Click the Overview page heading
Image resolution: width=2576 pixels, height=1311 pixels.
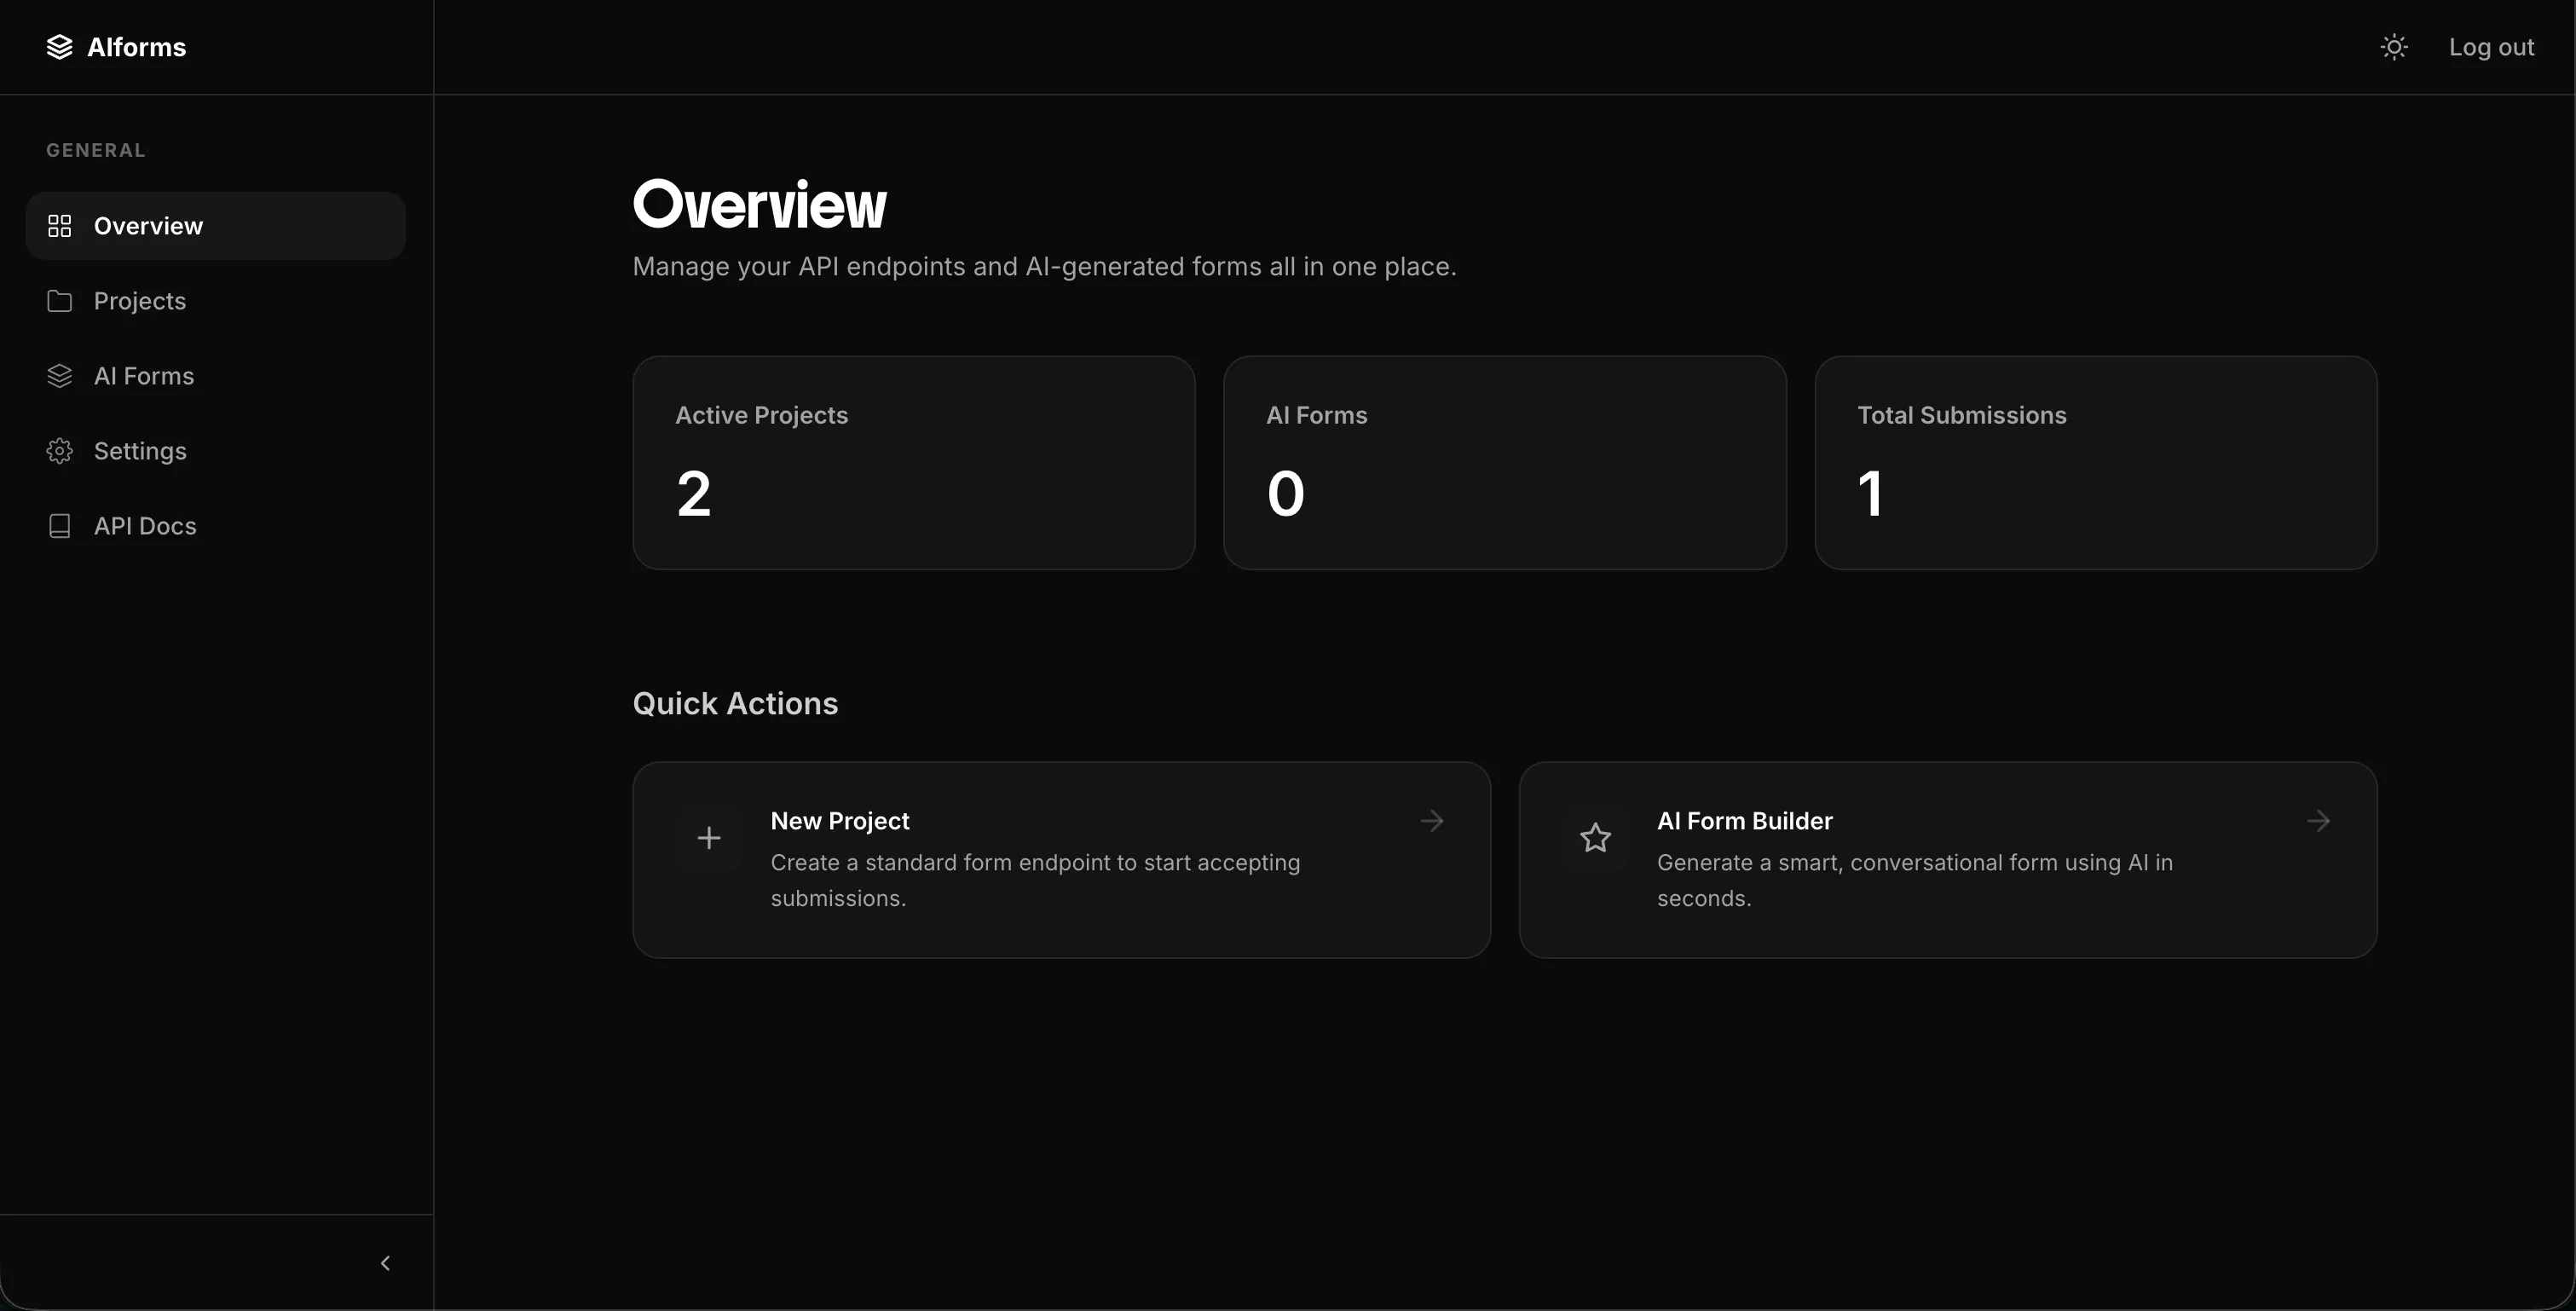coord(760,204)
